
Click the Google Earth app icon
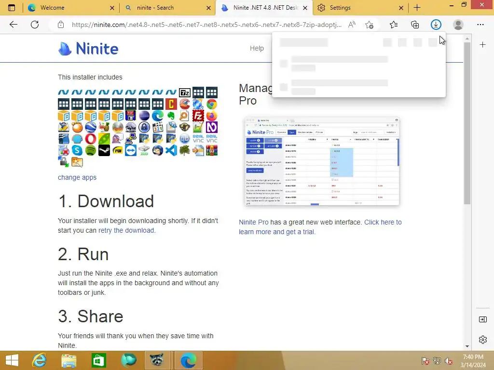click(90, 127)
